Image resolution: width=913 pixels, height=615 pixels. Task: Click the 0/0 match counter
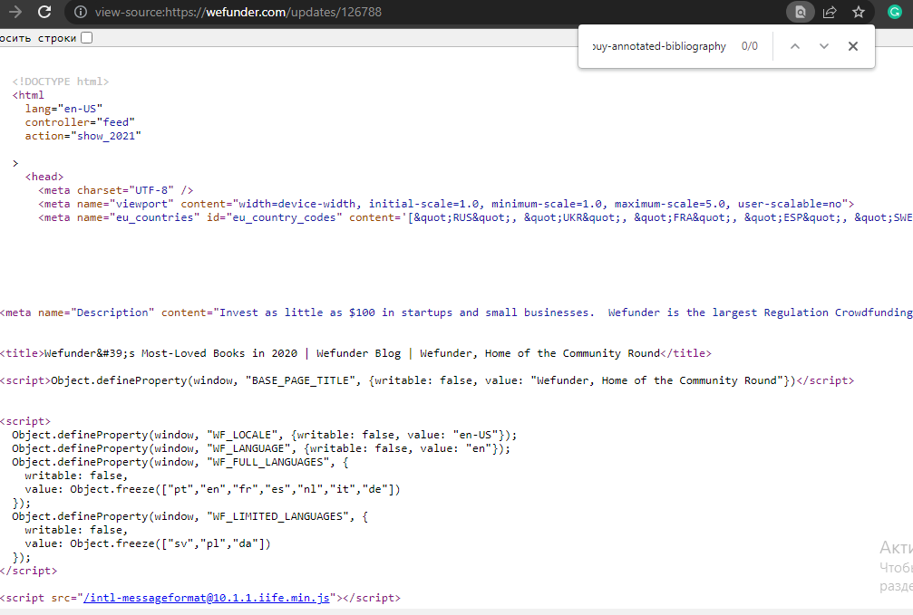[750, 46]
